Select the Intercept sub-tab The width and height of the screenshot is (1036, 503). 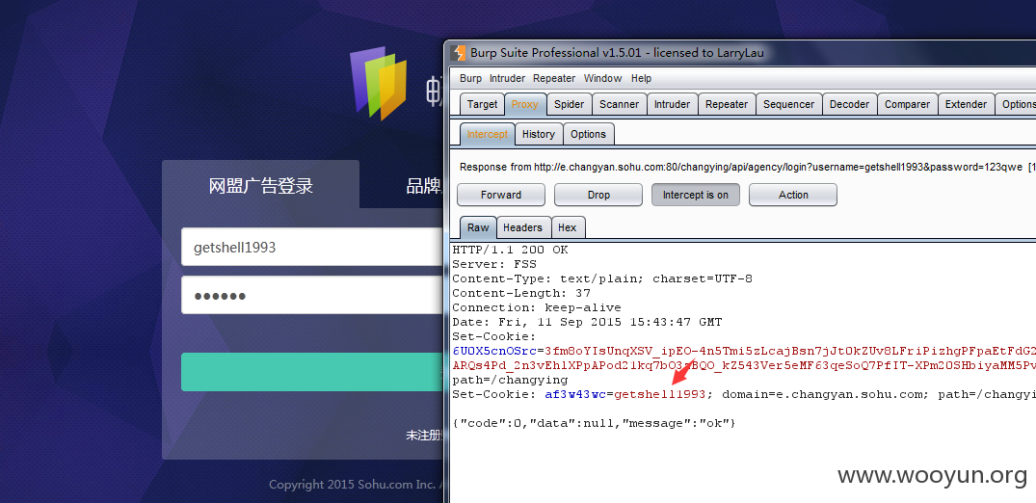click(487, 134)
